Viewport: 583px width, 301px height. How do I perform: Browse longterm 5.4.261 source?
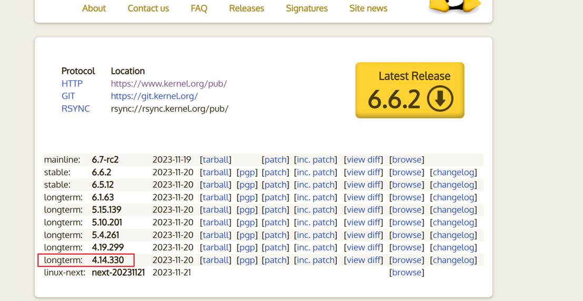click(407, 235)
